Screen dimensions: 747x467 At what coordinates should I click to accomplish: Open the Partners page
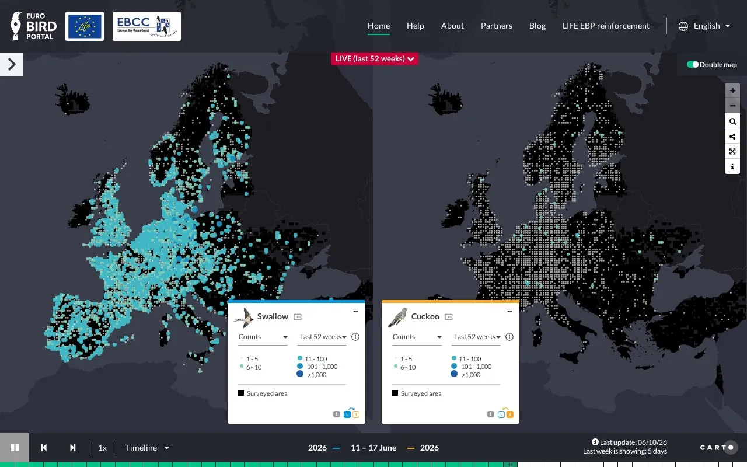pyautogui.click(x=497, y=26)
